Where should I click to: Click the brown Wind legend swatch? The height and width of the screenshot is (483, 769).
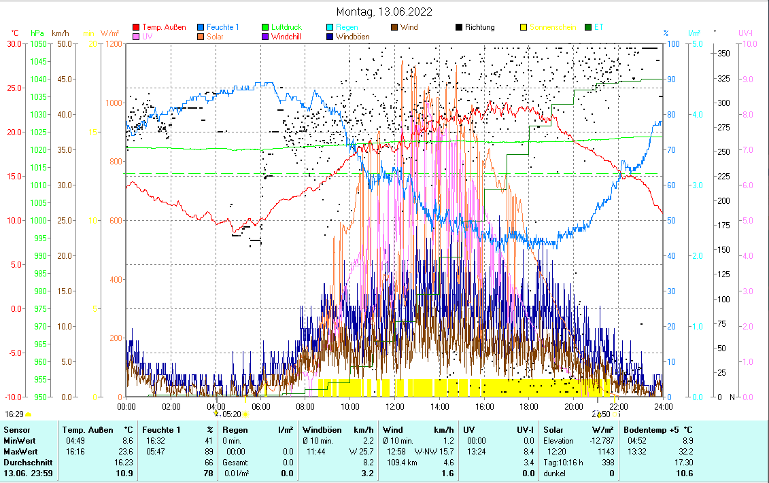394,27
